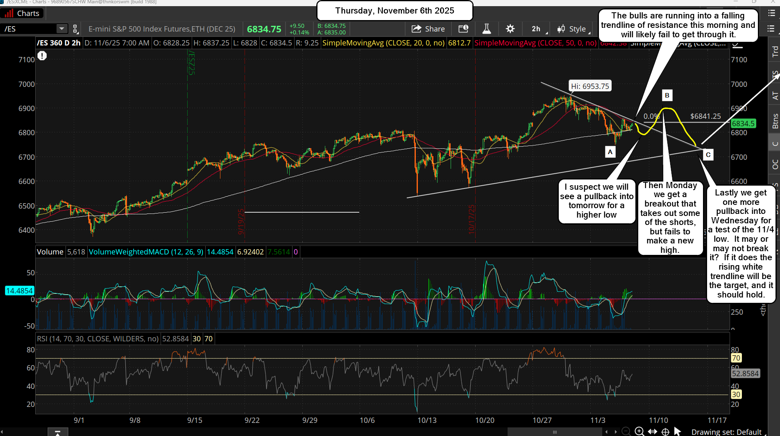Open the 2h timeframe dropdown

pyautogui.click(x=536, y=29)
